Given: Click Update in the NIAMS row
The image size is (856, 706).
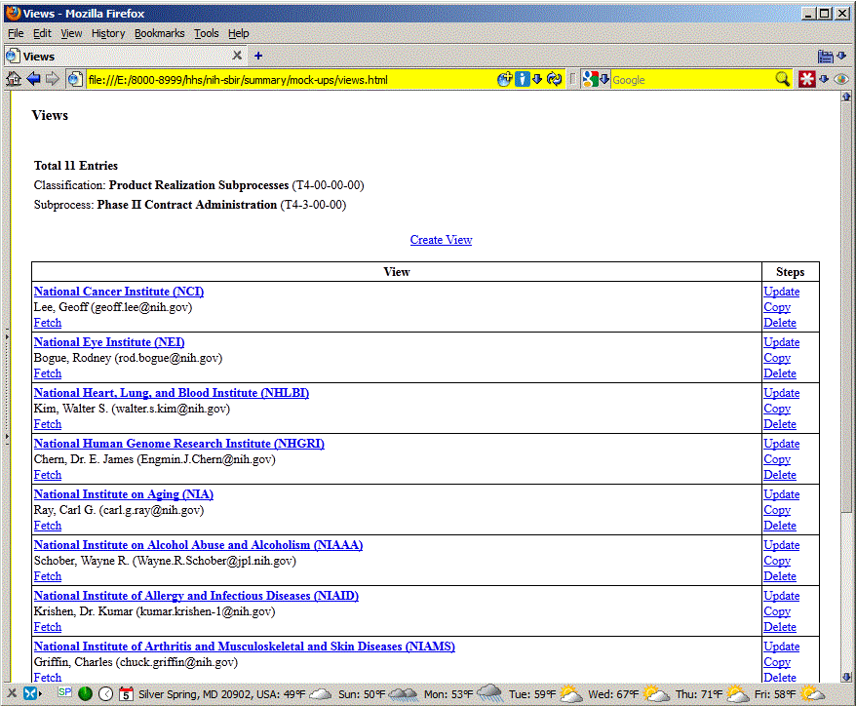Looking at the screenshot, I should coord(782,647).
